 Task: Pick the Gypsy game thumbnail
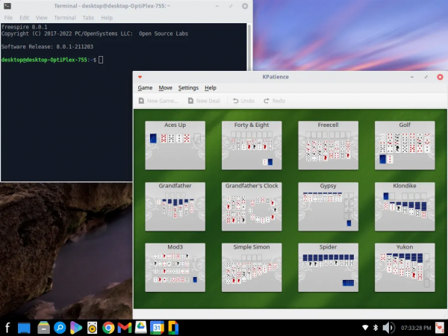328,206
